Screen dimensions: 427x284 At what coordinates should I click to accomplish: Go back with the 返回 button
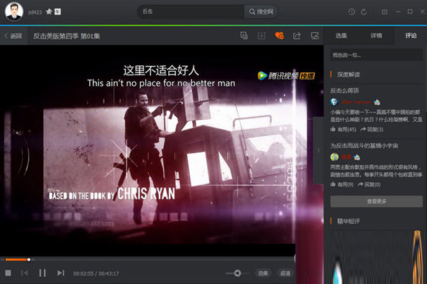(13, 36)
